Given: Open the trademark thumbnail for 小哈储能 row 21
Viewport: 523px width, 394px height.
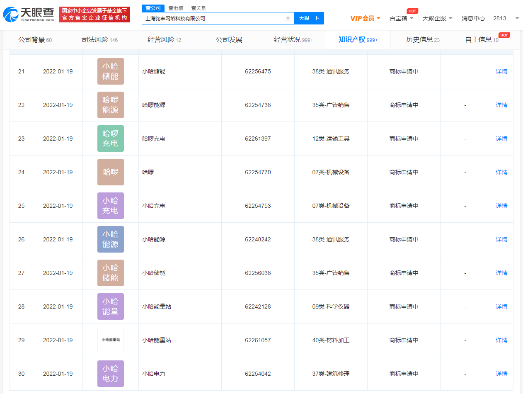Looking at the screenshot, I should 111,71.
